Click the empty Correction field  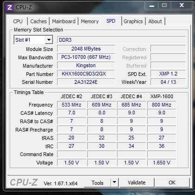click(x=168, y=49)
